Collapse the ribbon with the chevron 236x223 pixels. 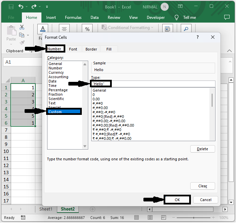229,51
